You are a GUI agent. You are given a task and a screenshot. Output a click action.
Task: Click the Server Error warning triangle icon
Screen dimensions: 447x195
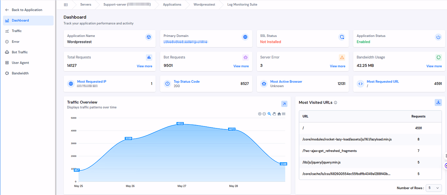(342, 57)
